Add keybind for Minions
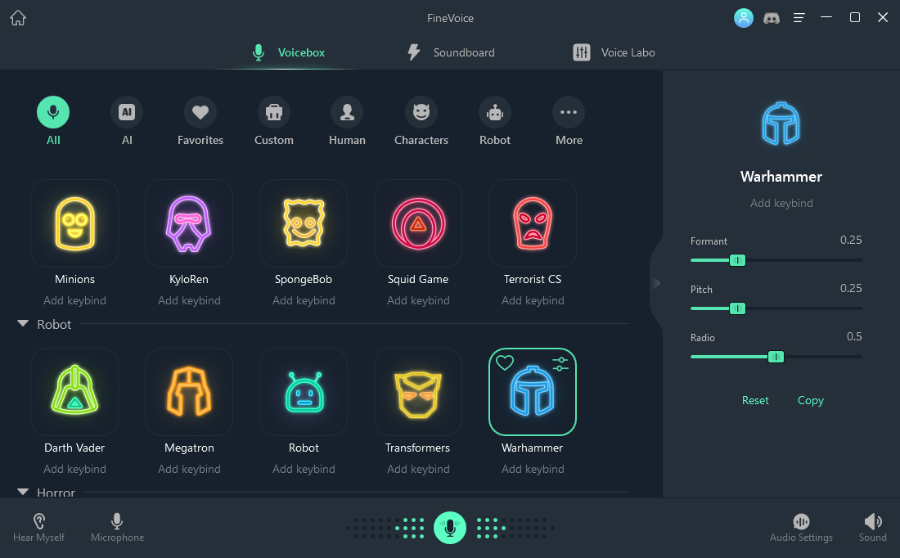900x558 pixels. pos(74,300)
